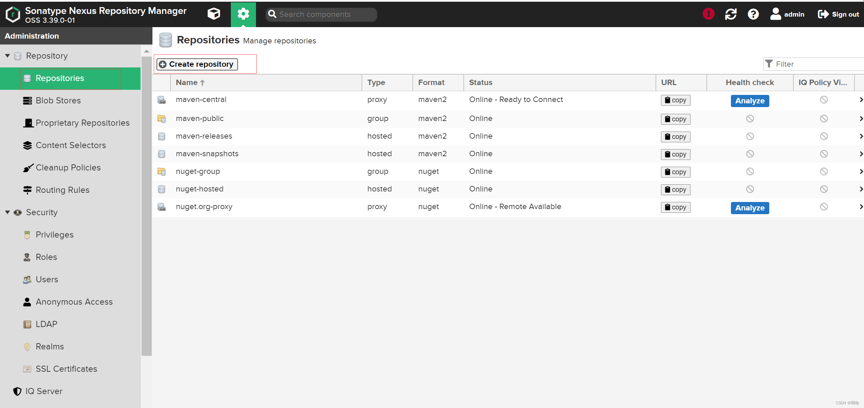Open the Administration gear icon
The image size is (864, 408).
(x=243, y=14)
